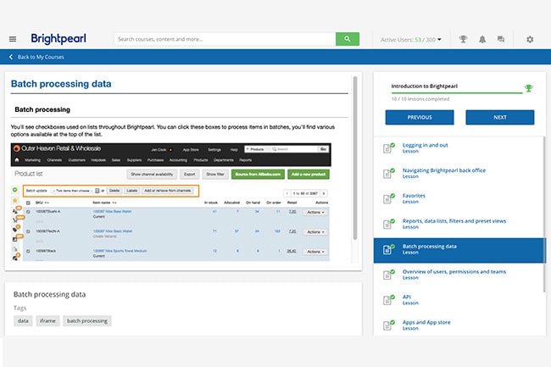Tick the checkbox for first product row

(x=28, y=212)
